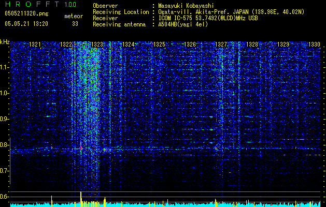The width and height of the screenshot is (326, 207).
Task: Click the tallest yellow power spike near 1322
Action: click(81, 199)
